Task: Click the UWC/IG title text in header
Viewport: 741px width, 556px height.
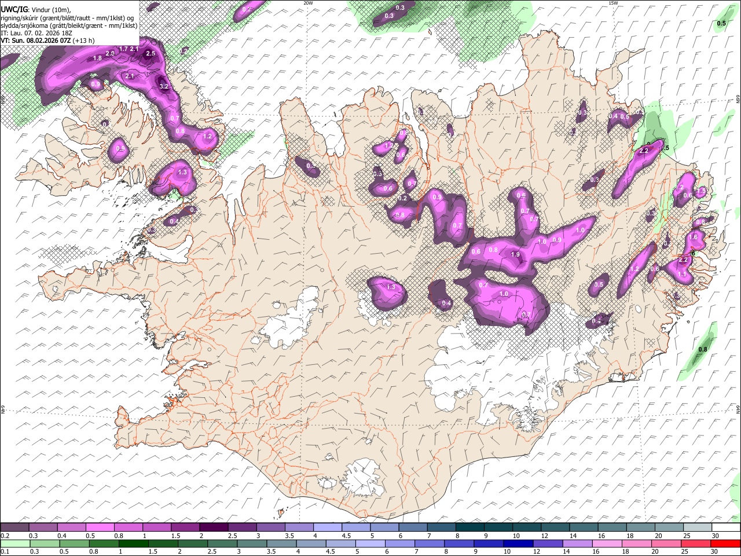Action: [14, 9]
